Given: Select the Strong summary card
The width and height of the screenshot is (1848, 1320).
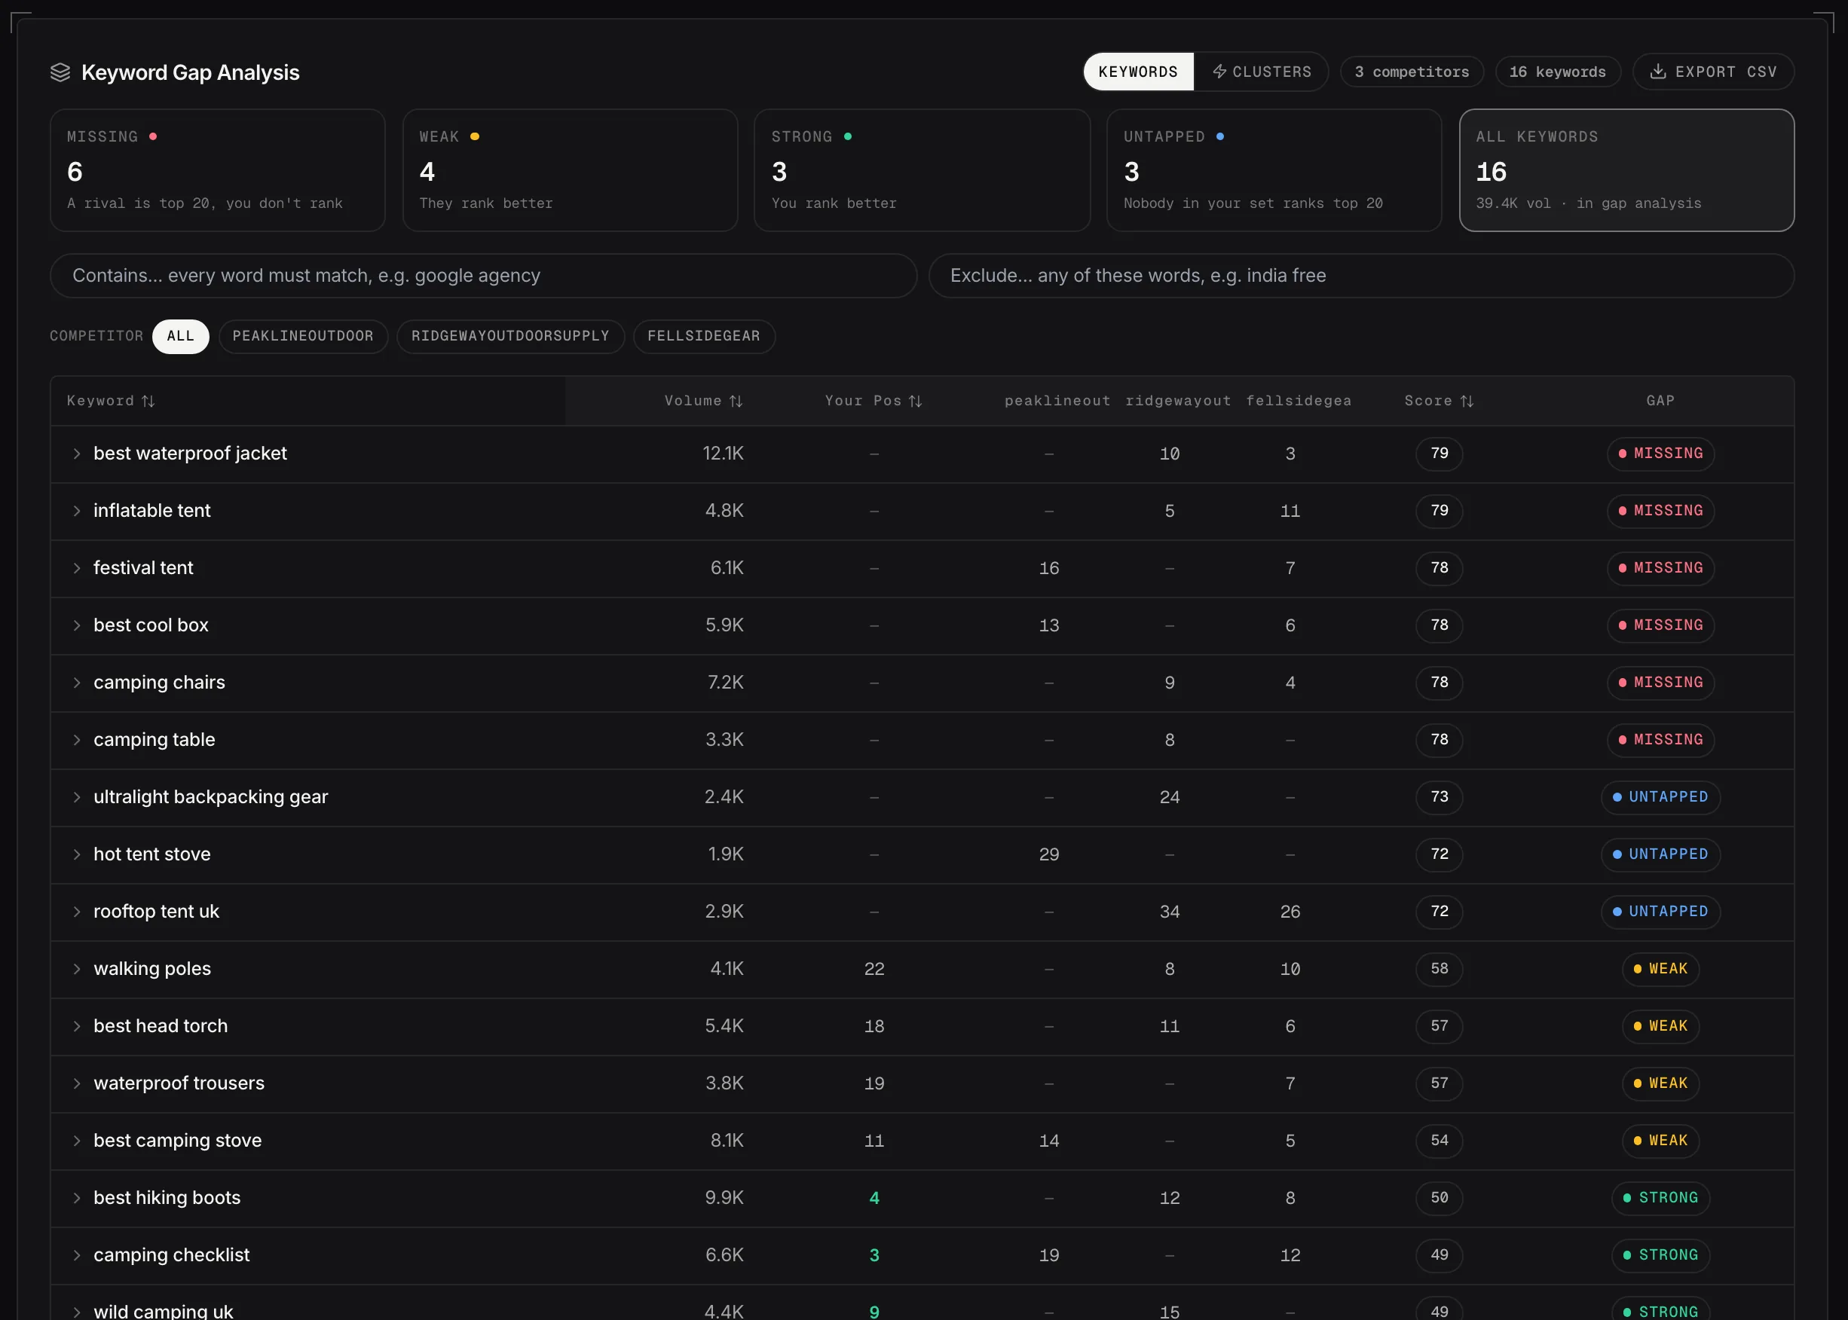Looking at the screenshot, I should [922, 170].
